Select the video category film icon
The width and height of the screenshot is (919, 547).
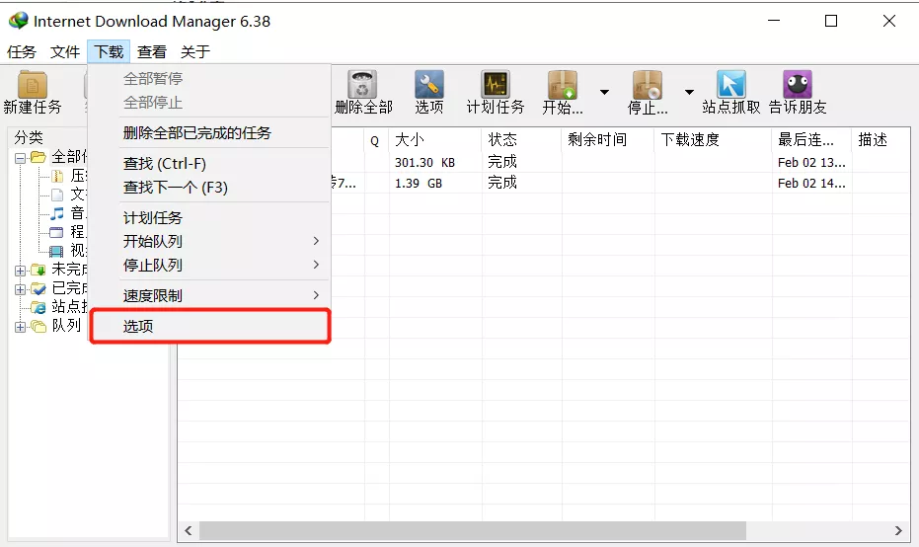56,251
